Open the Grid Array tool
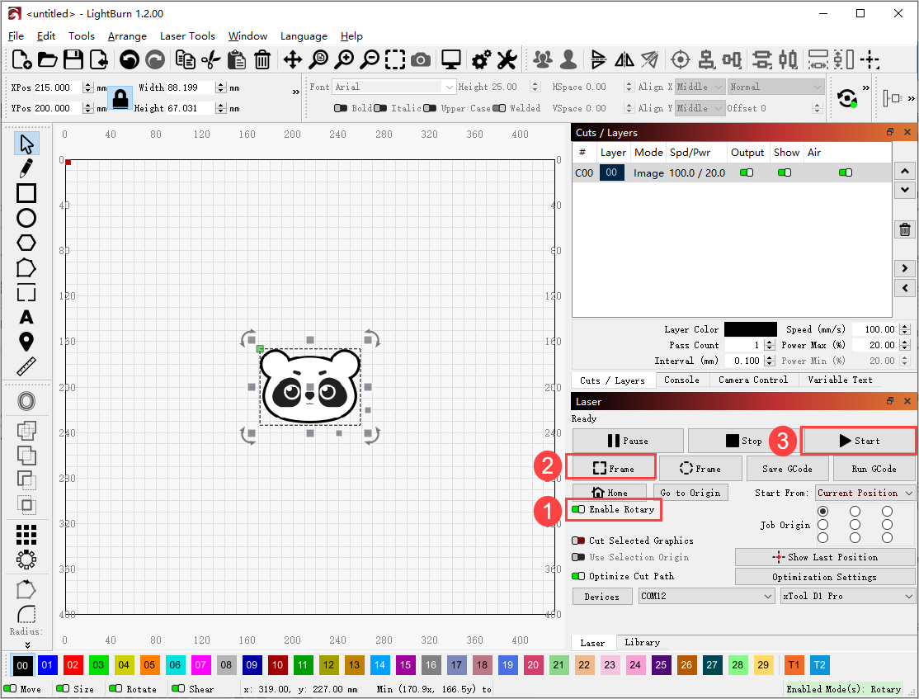Viewport: 919px width, 699px height. [26, 535]
